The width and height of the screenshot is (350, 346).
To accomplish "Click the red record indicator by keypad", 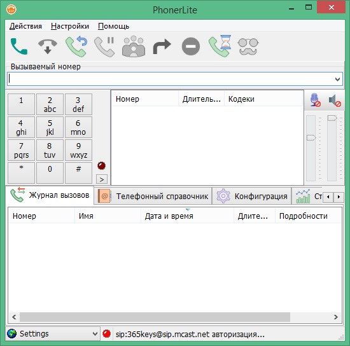I will [101, 165].
